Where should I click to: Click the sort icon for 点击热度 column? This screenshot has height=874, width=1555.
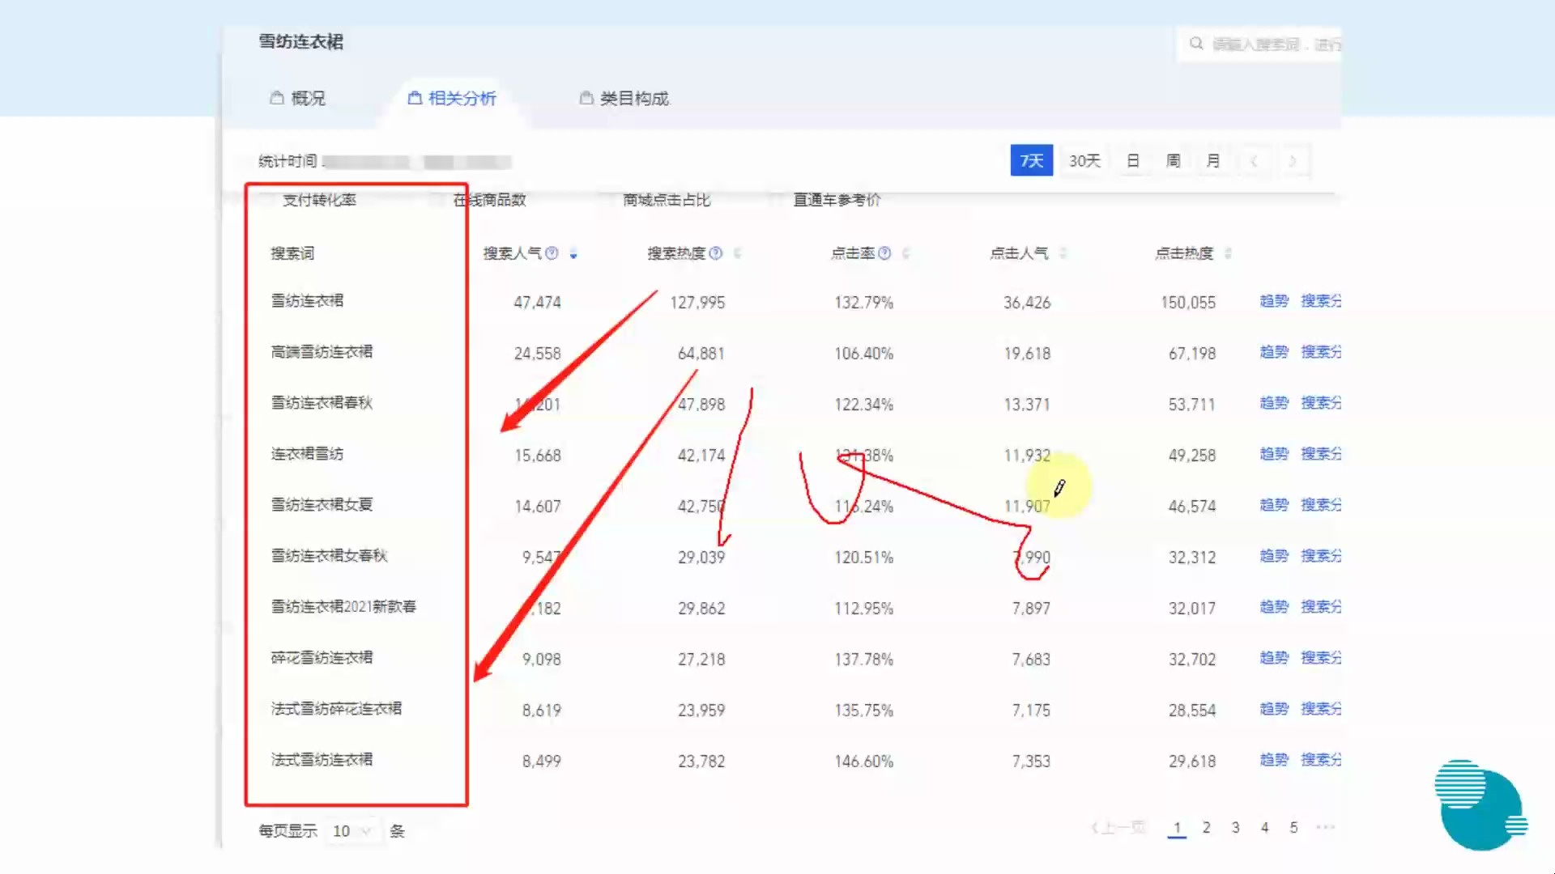click(1228, 253)
